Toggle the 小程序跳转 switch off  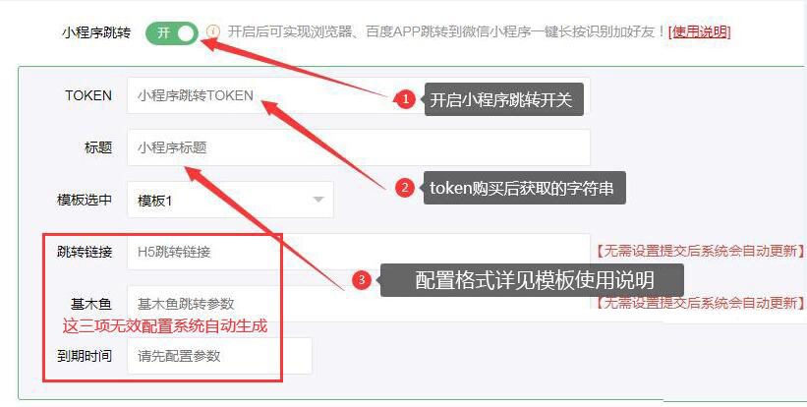pyautogui.click(x=172, y=33)
